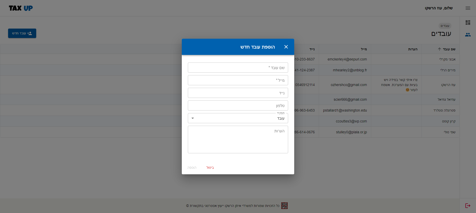The width and height of the screenshot is (476, 213).
Task: Click the עובד חדש new employee button
Action: (x=22, y=33)
